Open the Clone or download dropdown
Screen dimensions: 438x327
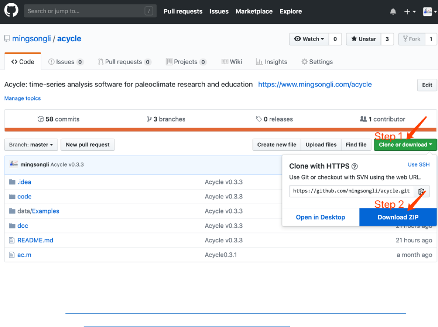(405, 145)
